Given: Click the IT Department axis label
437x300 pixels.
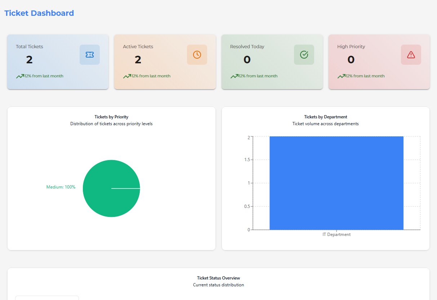Looking at the screenshot, I should click(x=336, y=234).
